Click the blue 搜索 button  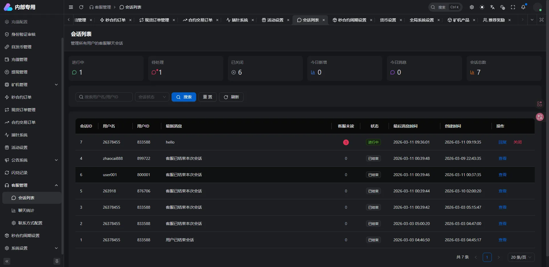[x=184, y=97]
